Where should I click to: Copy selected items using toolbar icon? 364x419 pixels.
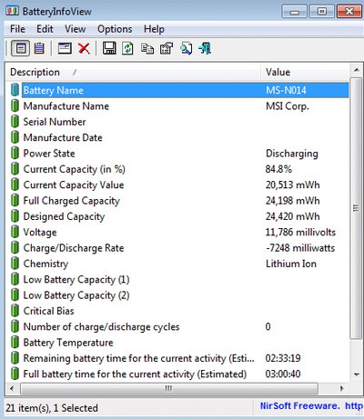147,48
